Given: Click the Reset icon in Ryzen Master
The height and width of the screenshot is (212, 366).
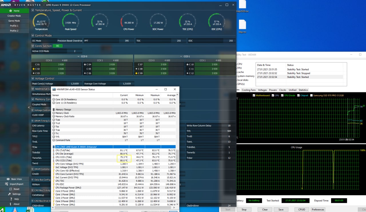Looking at the screenshot, I should pos(11,189).
